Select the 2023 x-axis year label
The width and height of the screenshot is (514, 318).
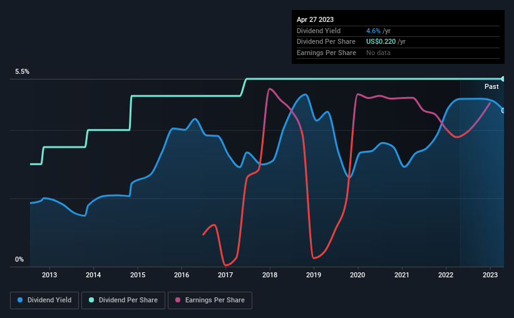click(490, 275)
